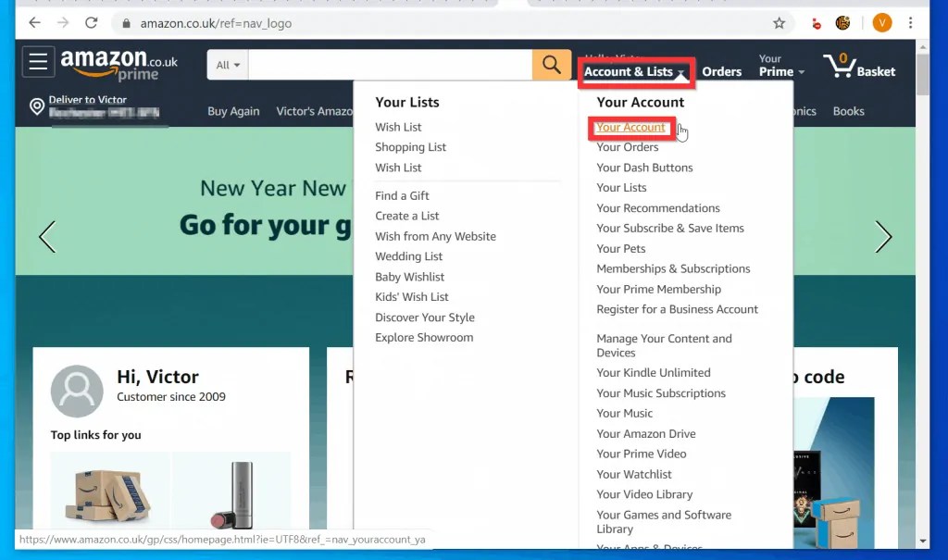
Task: Click the orange search magnifier button
Action: (552, 65)
